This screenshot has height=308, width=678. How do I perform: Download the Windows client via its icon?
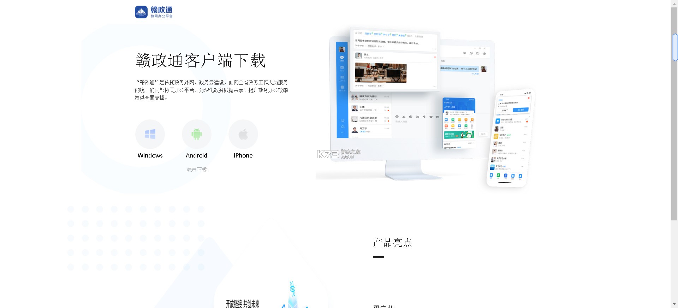tap(150, 134)
